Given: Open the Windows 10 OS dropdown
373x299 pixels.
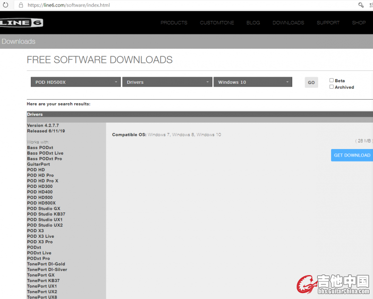Looking at the screenshot, I should click(252, 82).
